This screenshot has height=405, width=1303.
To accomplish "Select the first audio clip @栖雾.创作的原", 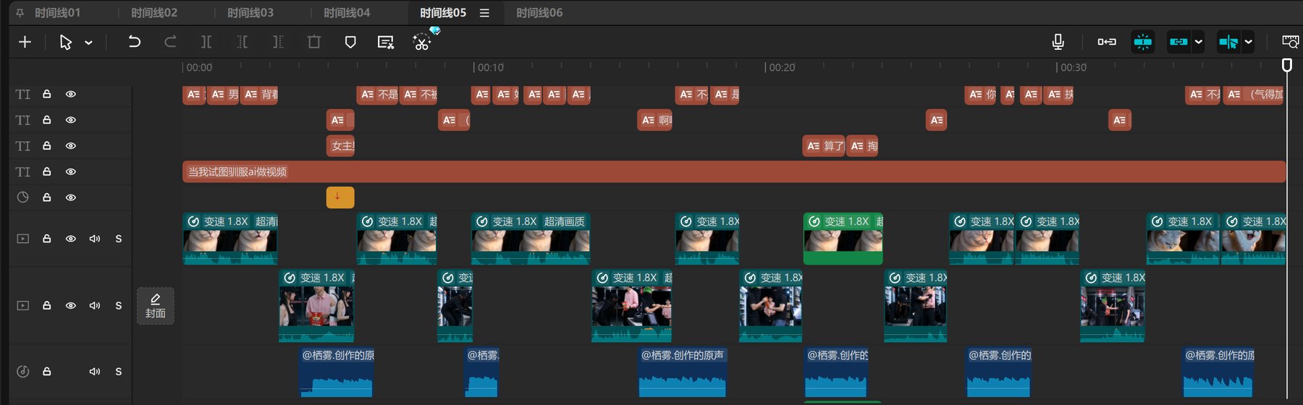I will [337, 372].
